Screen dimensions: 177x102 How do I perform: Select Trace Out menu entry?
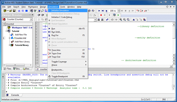coord(68,57)
